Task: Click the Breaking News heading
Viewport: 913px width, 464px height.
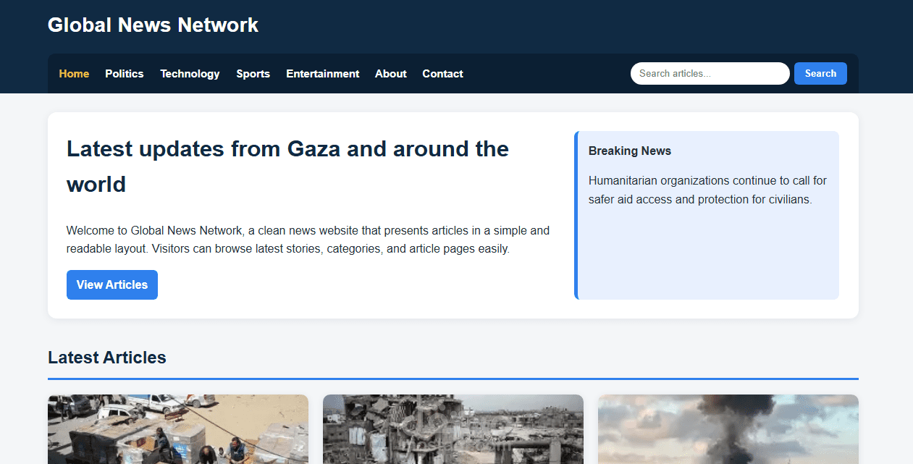Action: [x=630, y=151]
